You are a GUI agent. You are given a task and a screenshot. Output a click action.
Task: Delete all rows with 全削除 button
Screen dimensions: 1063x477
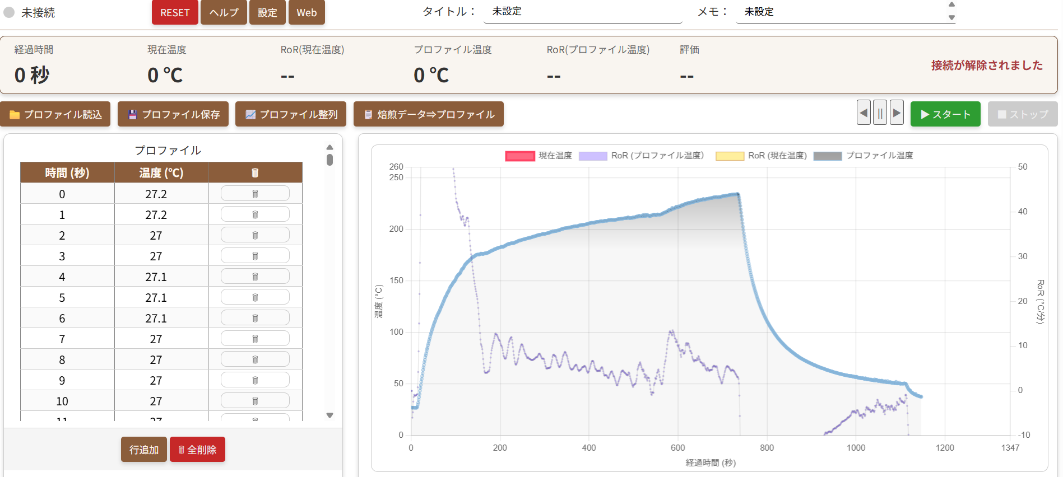click(x=197, y=450)
